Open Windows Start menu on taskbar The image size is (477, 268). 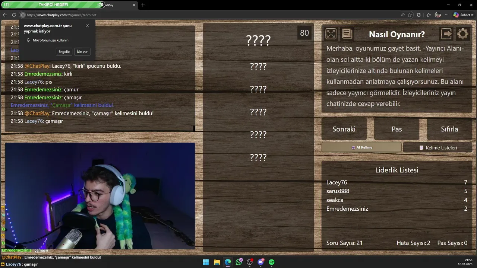(x=206, y=262)
